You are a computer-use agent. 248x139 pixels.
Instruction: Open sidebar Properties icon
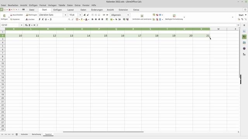coord(244,31)
